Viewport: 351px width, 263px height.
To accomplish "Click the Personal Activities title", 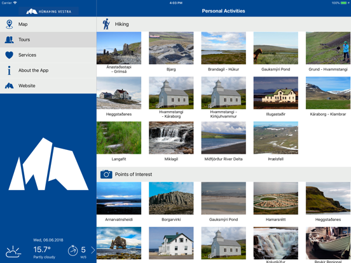I will 223,11.
